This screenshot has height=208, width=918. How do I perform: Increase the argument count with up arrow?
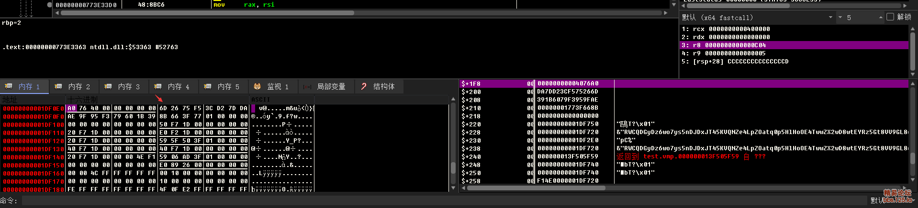click(x=881, y=17)
